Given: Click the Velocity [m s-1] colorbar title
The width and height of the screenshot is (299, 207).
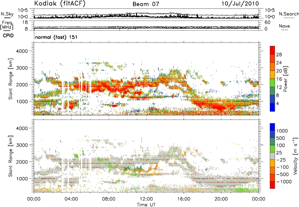Looking at the screenshot, I should (x=295, y=156).
